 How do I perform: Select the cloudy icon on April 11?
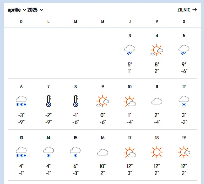click(157, 101)
